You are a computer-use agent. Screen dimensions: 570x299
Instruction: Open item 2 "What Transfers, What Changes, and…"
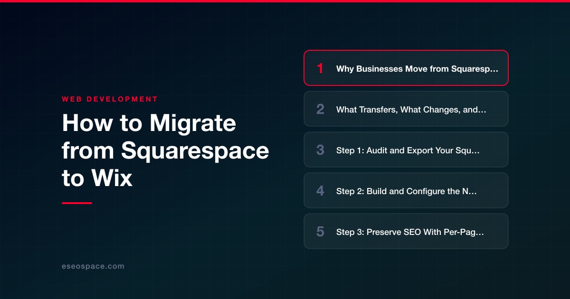tap(406, 109)
